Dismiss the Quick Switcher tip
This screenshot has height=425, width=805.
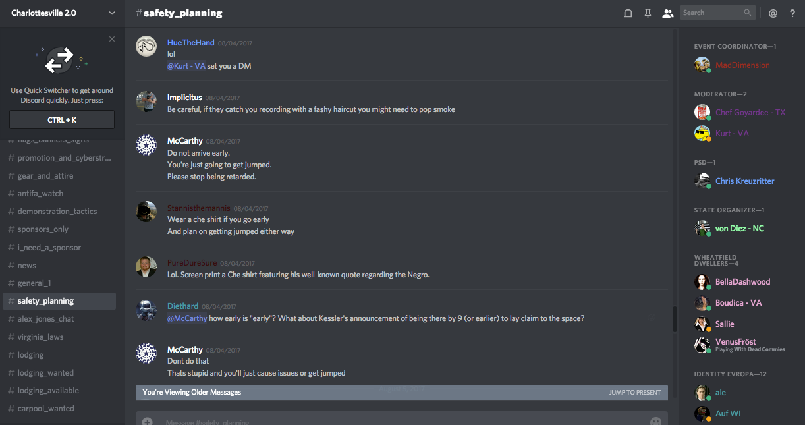click(x=112, y=39)
